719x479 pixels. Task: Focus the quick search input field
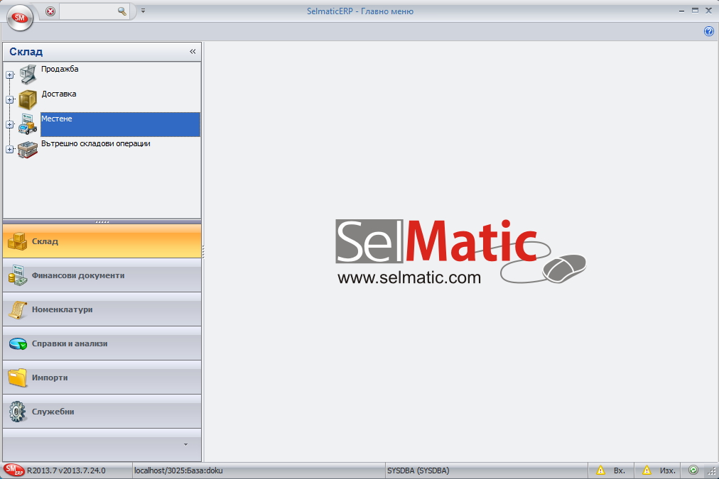pos(88,11)
